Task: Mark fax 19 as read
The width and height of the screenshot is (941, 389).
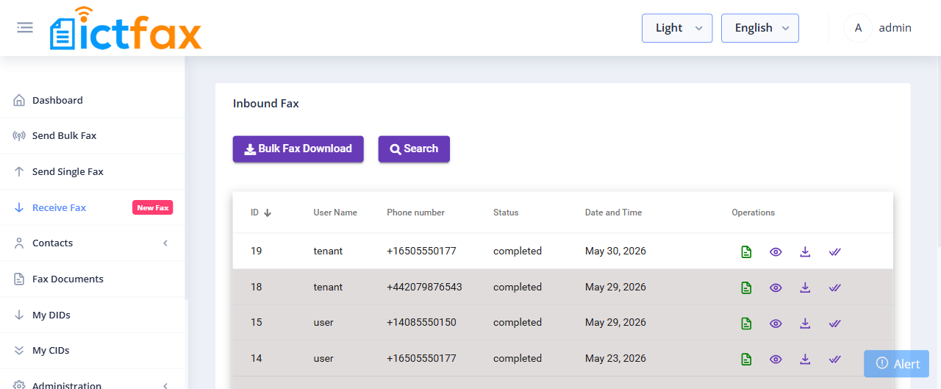Action: point(834,251)
